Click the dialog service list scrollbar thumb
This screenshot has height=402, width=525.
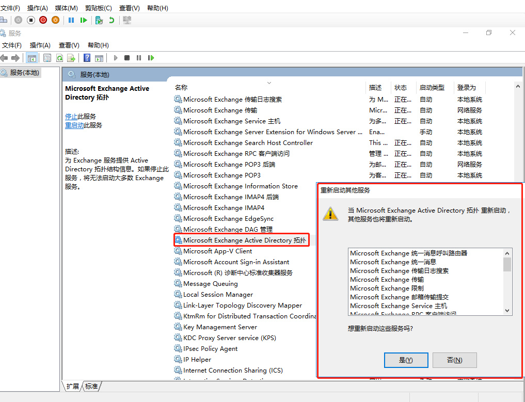(507, 264)
